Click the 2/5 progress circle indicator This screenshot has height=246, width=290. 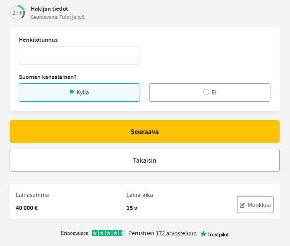tap(17, 13)
